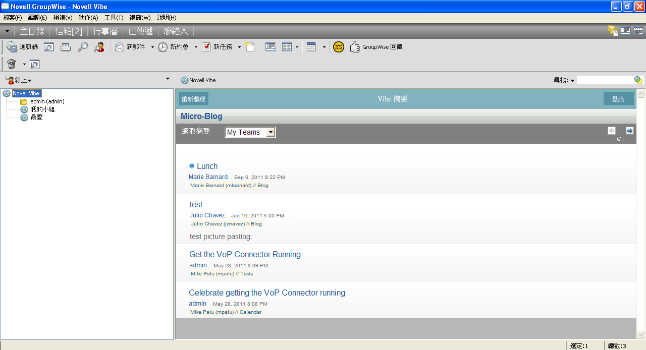Image resolution: width=646 pixels, height=350 pixels.
Task: Click the yellow round phone icon
Action: coord(339,47)
